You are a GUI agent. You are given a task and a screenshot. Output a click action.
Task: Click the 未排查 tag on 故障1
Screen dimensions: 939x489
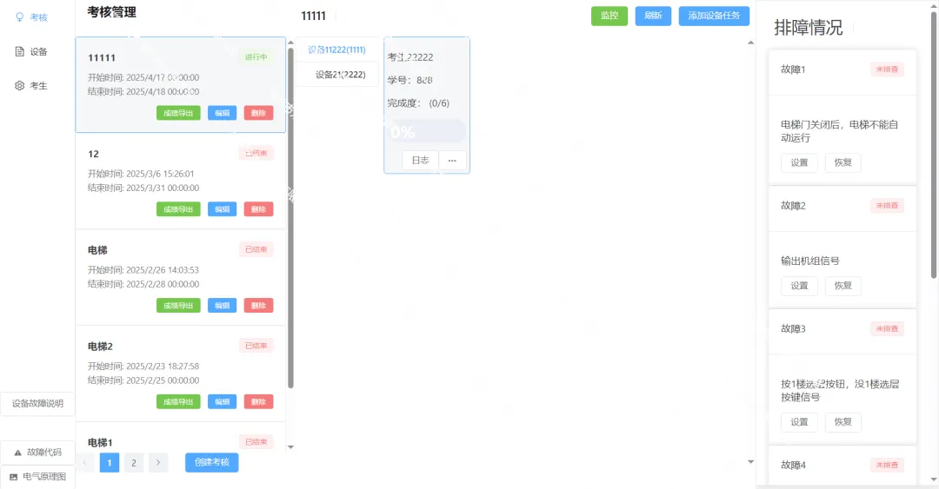point(887,69)
